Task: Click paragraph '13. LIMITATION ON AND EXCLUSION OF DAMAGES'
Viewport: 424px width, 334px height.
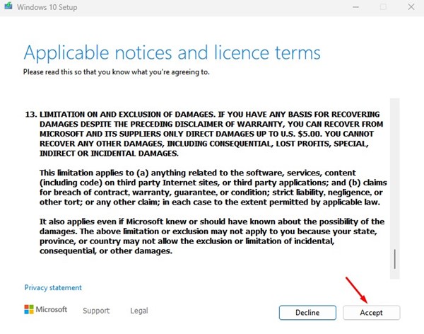Action: (x=204, y=134)
